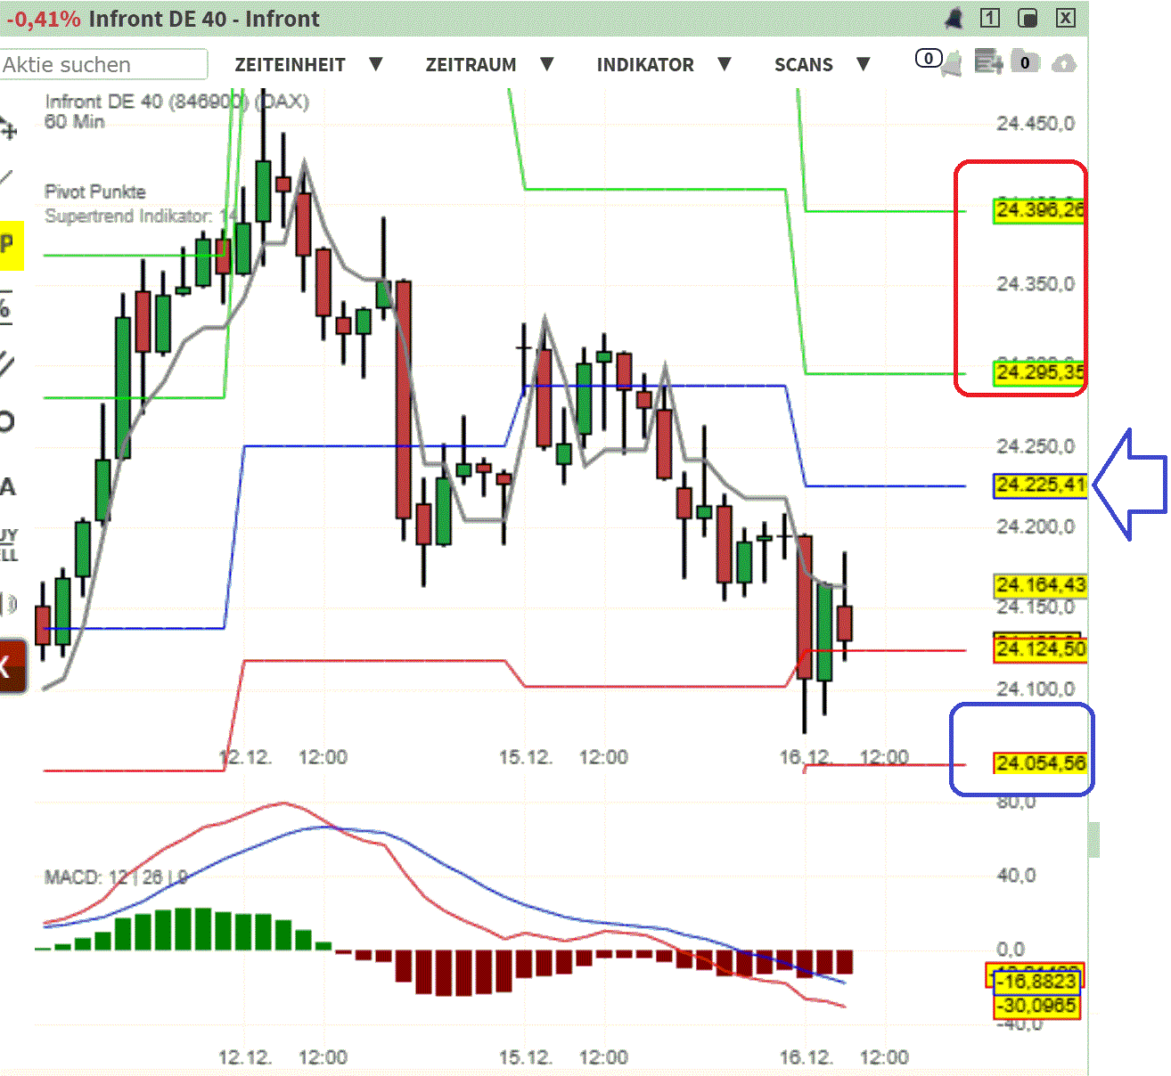Choose the parallel channel drawing tool
Image resolution: width=1171 pixels, height=1076 pixels.
(x=7, y=363)
